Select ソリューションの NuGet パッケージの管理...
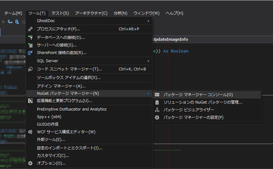The height and width of the screenshot is (169, 273). point(207,102)
